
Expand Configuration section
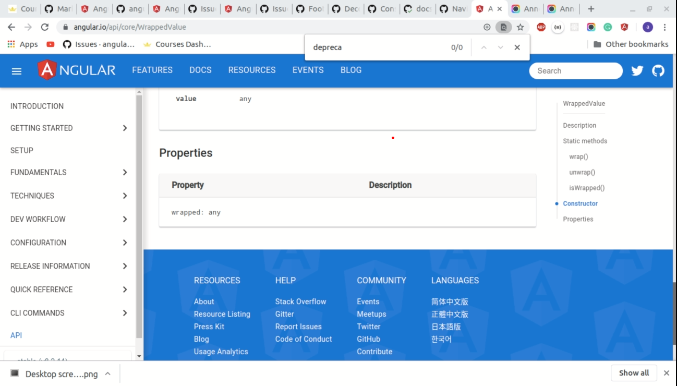pyautogui.click(x=69, y=243)
